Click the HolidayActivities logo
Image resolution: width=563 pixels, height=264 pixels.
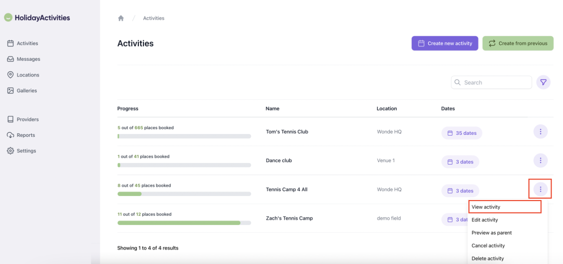[x=37, y=18]
